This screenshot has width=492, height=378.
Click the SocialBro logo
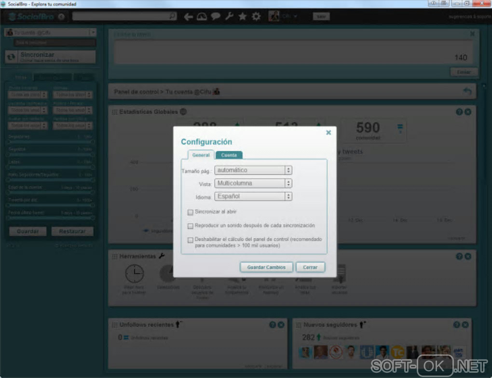click(31, 16)
